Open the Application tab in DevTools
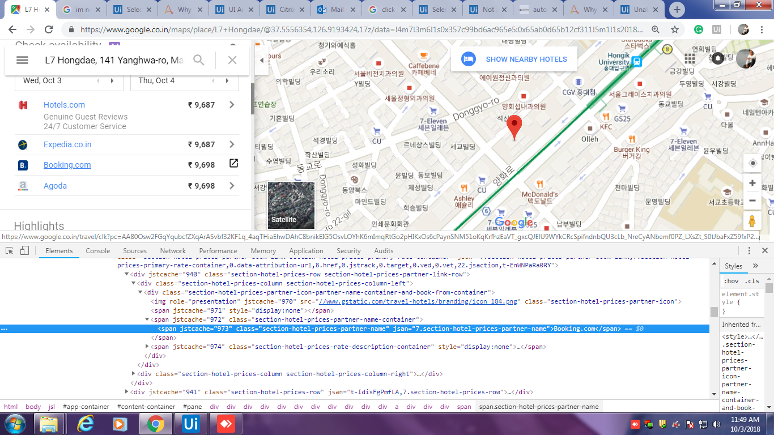The height and width of the screenshot is (435, 774). tap(306, 251)
